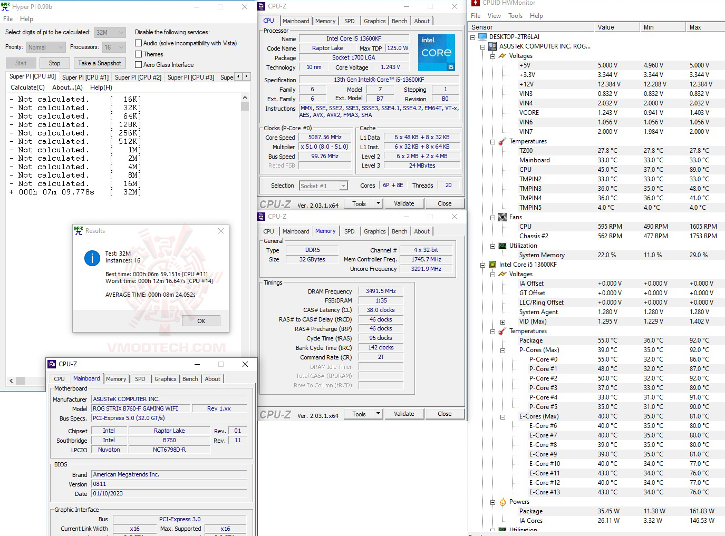Click the blue info icon in Results dialog

click(x=92, y=258)
